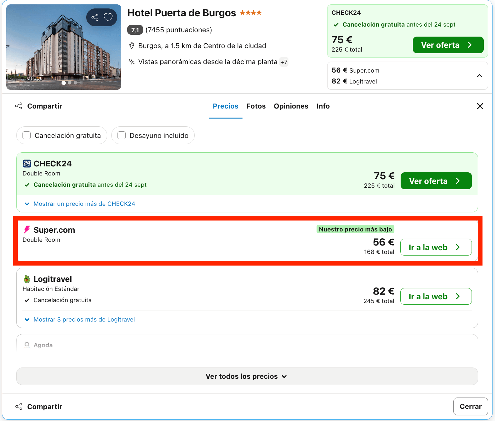Image resolution: width=495 pixels, height=421 pixels.
Task: Click the 7,1 rating score badge
Action: [x=135, y=30]
